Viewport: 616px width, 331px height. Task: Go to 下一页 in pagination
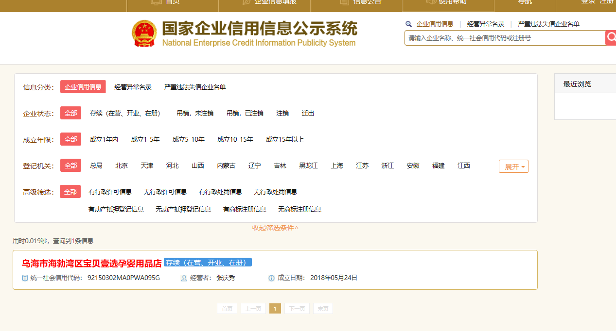(x=297, y=309)
